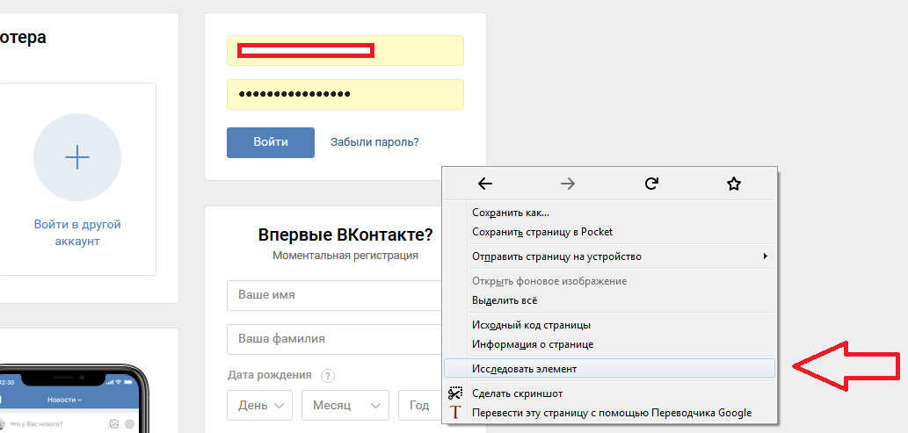Open the День dropdown
The height and width of the screenshot is (433, 908).
point(259,405)
